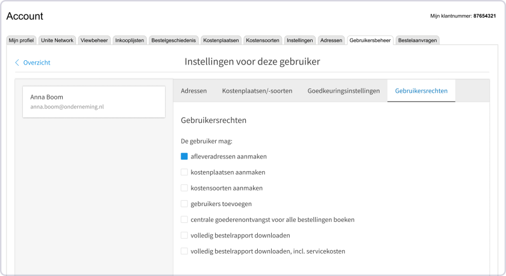Check gebruikers toevoegen permission

pos(184,204)
